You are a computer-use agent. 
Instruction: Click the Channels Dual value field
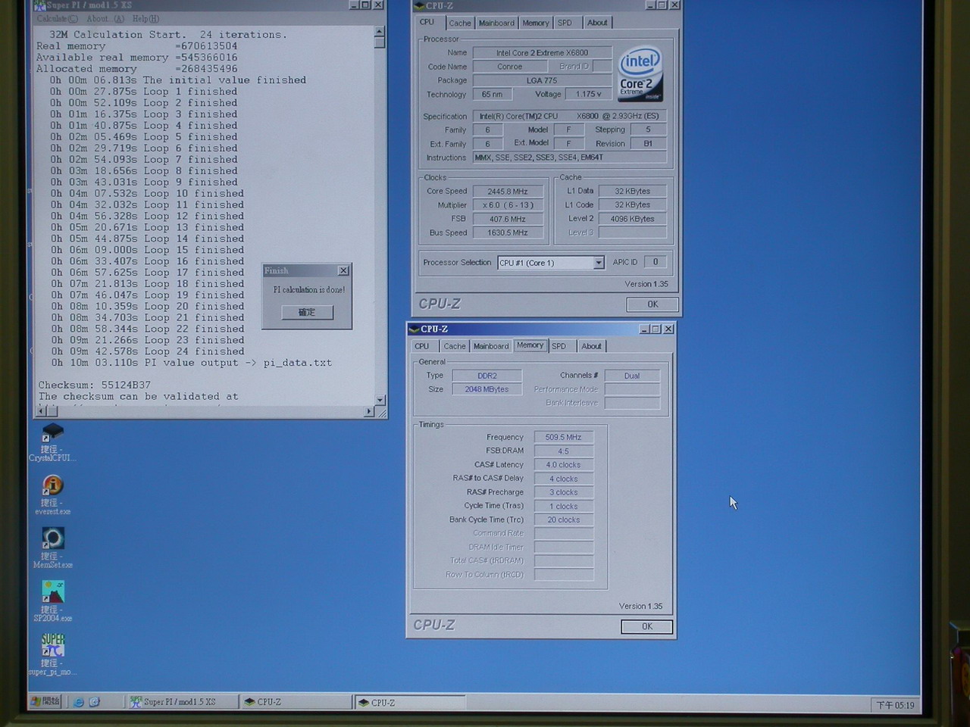(x=632, y=376)
